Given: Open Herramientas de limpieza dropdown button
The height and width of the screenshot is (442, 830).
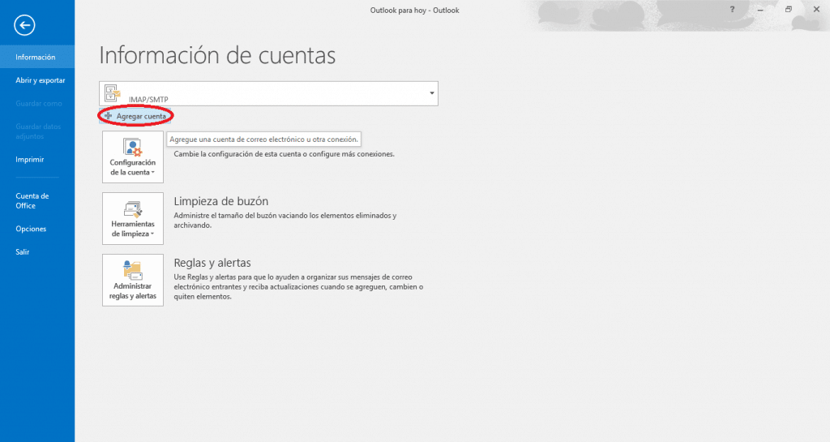Looking at the screenshot, I should click(x=133, y=219).
